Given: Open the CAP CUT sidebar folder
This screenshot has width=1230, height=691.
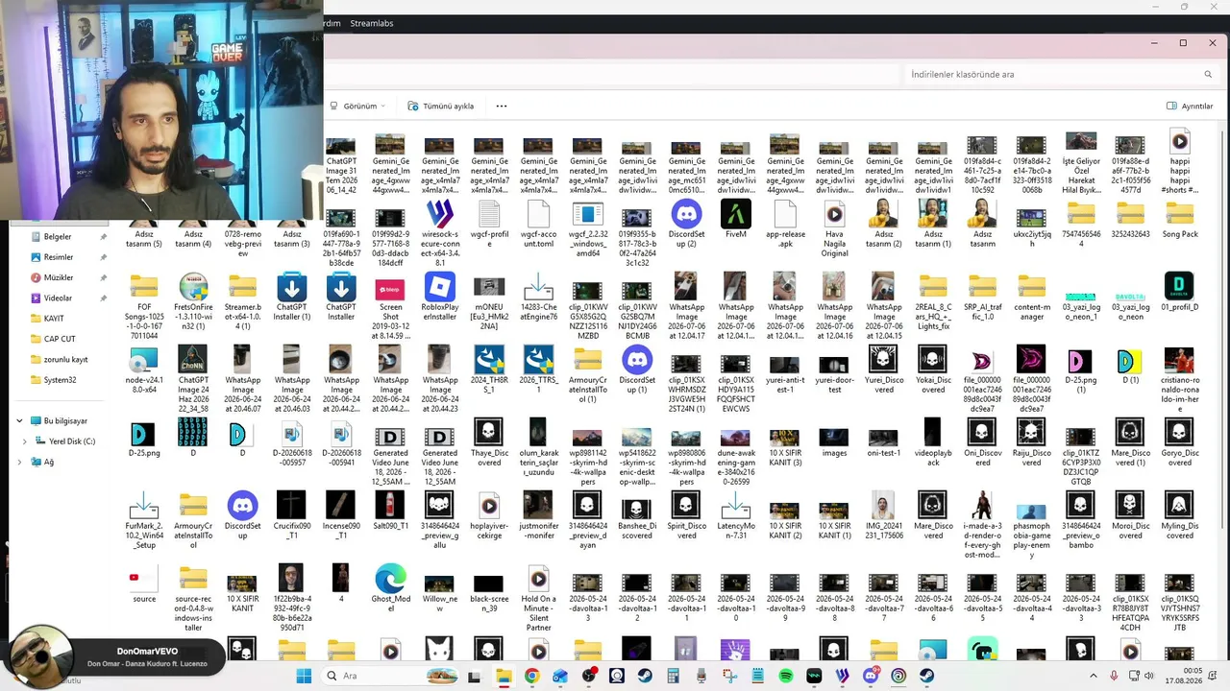Looking at the screenshot, I should tap(60, 339).
